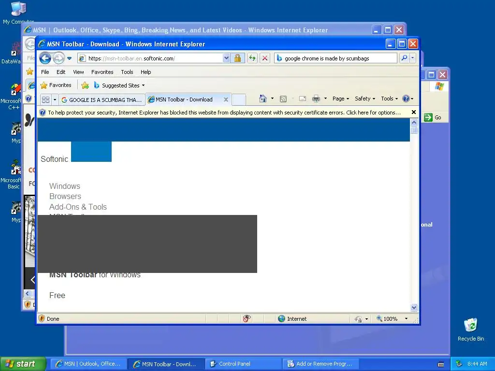Click the Windows flag logo in background window

[x=439, y=86]
